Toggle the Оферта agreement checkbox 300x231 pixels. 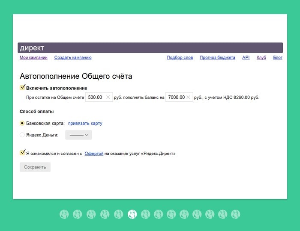click(x=22, y=153)
